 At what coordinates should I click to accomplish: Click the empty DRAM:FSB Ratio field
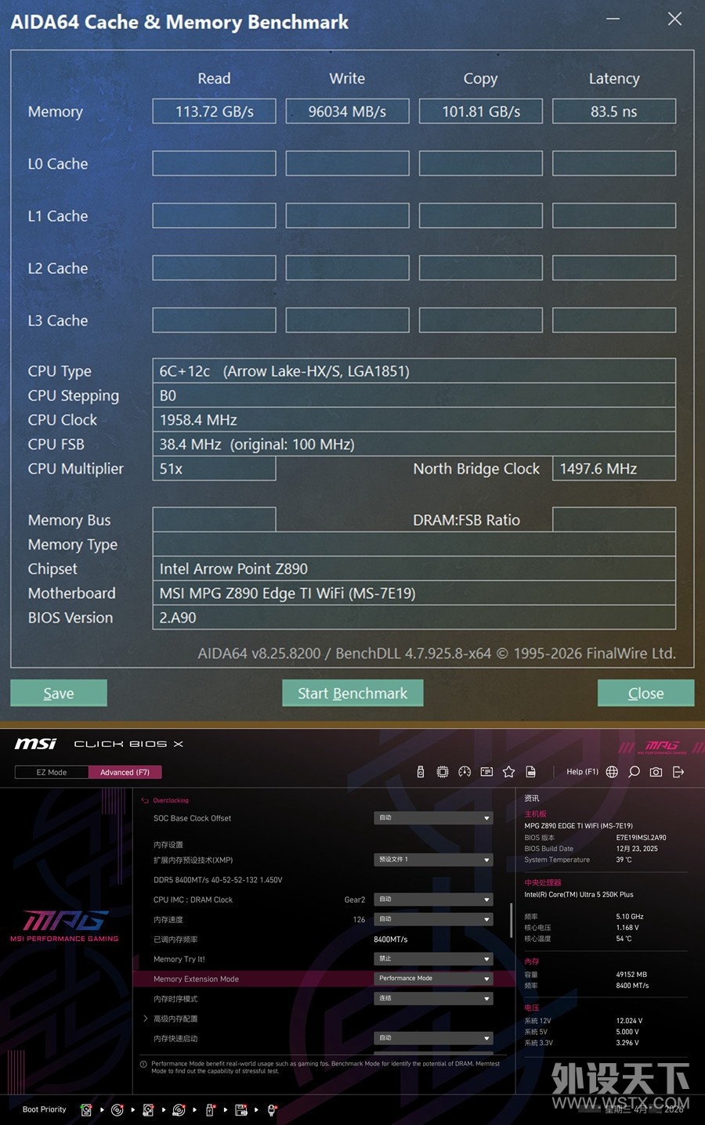pyautogui.click(x=614, y=519)
